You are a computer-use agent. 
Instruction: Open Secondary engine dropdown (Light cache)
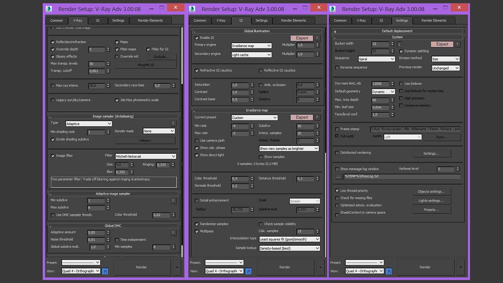point(251,55)
